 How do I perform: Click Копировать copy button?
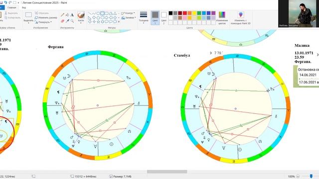[12, 18]
